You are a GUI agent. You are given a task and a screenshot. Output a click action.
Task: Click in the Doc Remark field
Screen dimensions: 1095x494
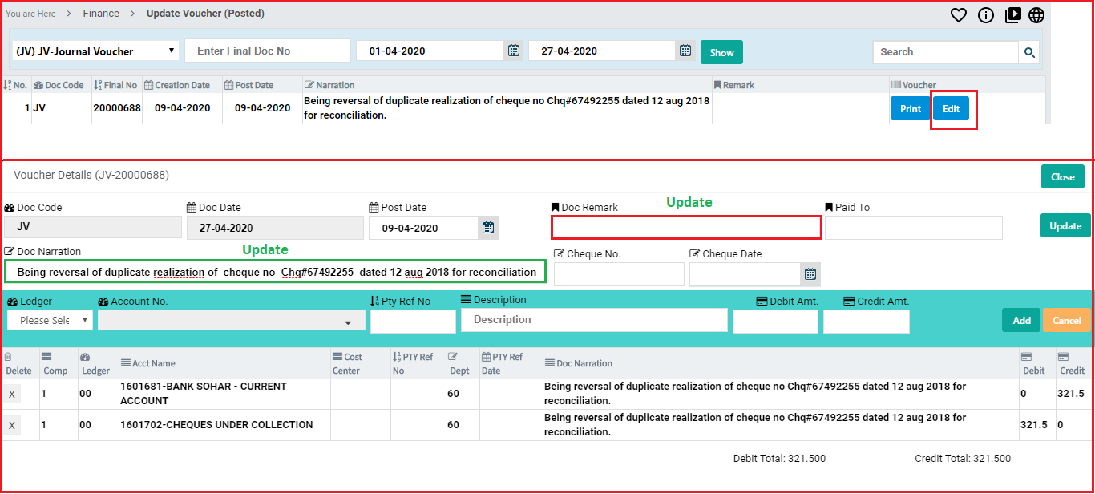click(686, 228)
